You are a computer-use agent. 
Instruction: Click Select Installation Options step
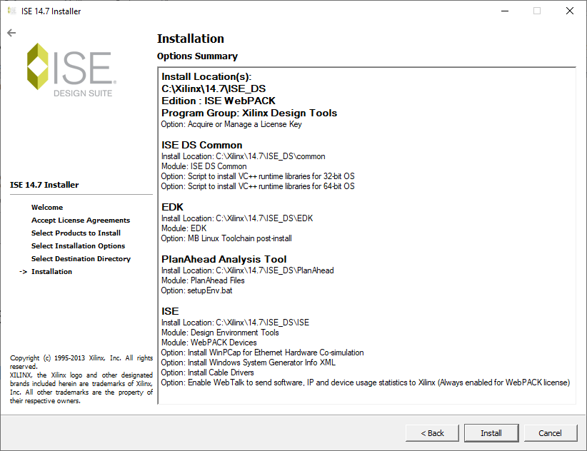coord(78,246)
